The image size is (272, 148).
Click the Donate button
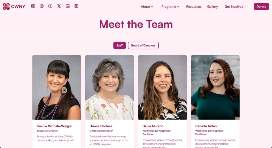(x=261, y=7)
